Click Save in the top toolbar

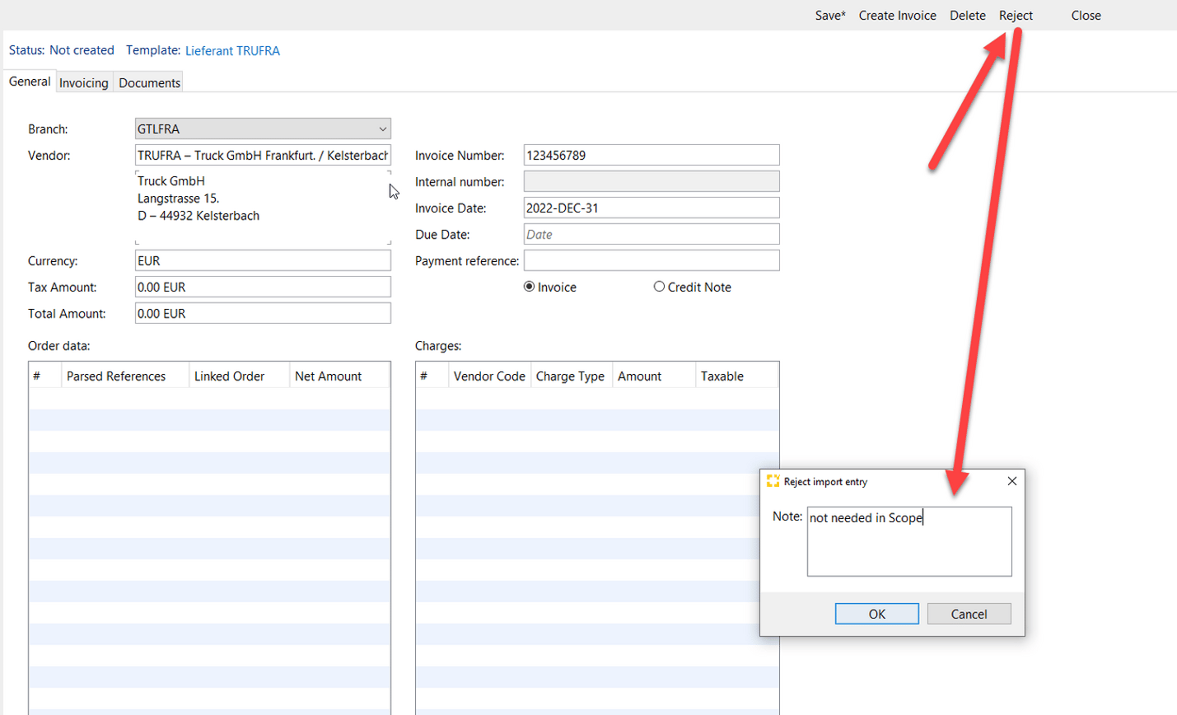pos(830,16)
